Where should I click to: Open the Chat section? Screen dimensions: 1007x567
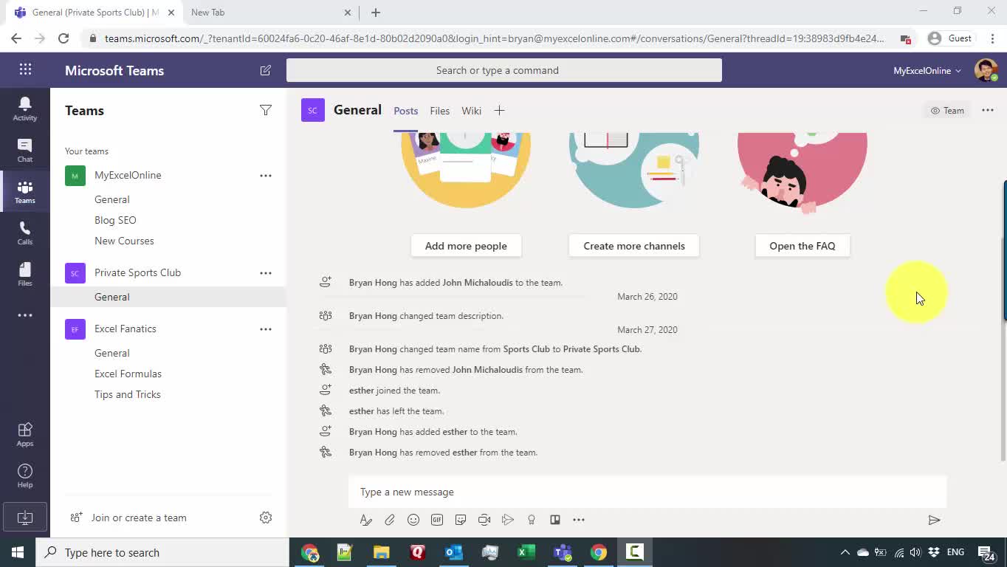[24, 150]
